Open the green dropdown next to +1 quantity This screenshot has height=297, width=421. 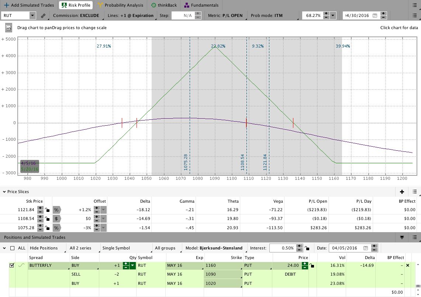[x=132, y=265]
